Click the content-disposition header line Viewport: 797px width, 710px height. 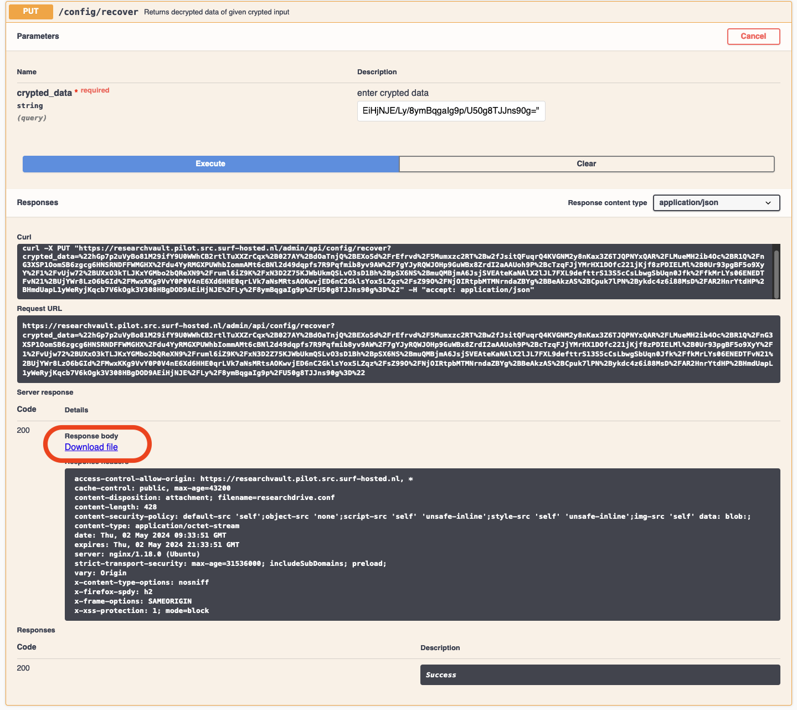[204, 498]
